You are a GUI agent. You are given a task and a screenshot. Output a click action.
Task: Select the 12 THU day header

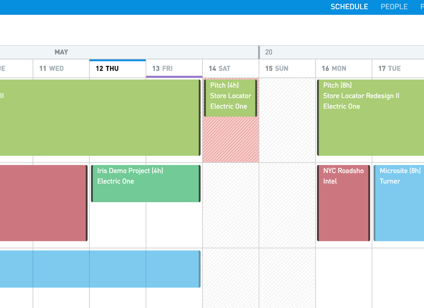tap(117, 68)
